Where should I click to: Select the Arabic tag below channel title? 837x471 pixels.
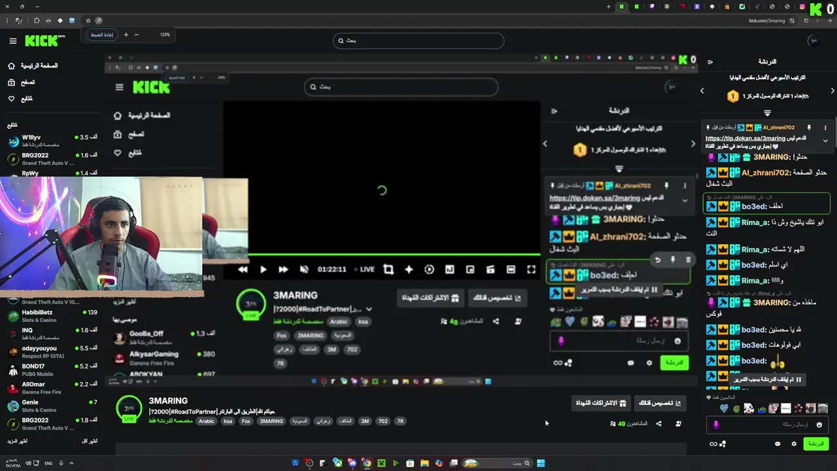coord(207,421)
